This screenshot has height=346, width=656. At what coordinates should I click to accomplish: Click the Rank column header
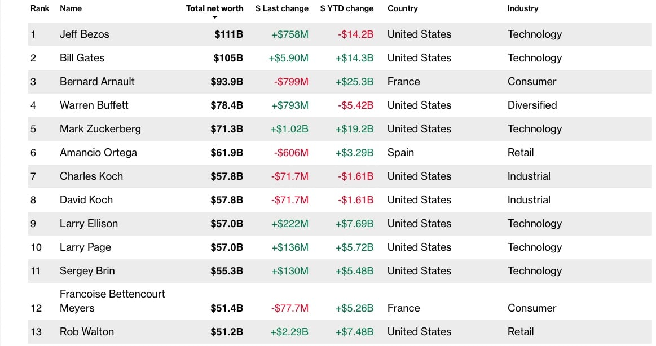(39, 8)
